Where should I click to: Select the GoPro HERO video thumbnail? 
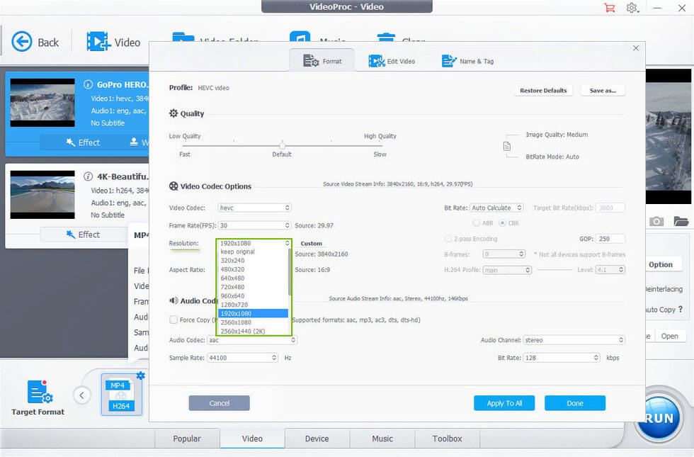[42, 102]
